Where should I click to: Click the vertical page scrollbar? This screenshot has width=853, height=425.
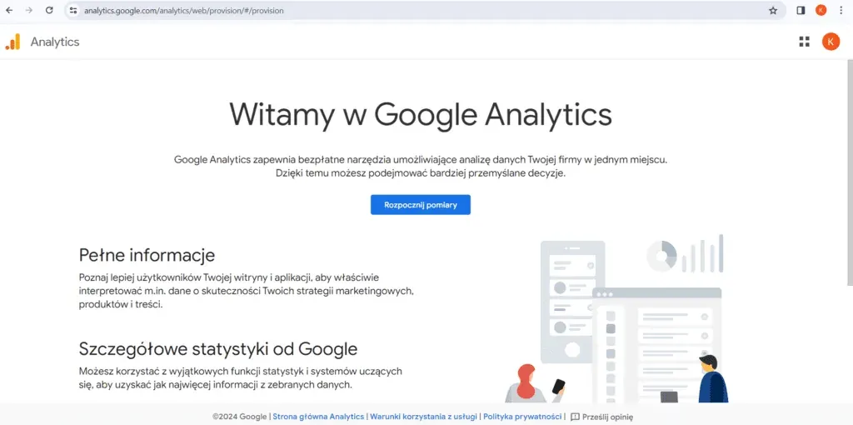pos(849,172)
